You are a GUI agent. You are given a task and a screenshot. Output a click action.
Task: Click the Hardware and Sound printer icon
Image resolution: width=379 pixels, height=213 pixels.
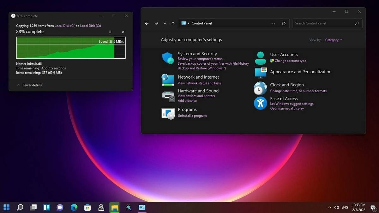168,96
